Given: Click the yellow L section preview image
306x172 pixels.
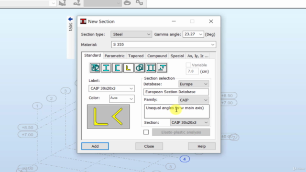Looking at the screenshot, I should tap(109, 117).
